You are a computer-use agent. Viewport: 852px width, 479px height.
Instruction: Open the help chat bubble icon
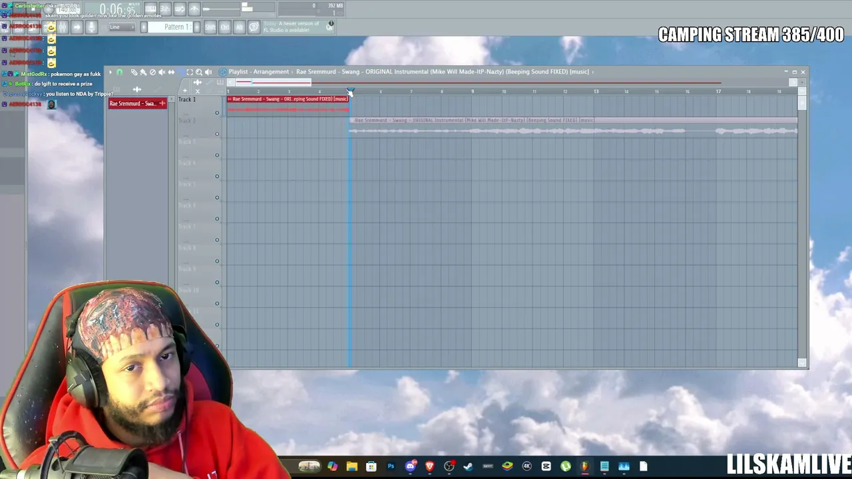254,27
